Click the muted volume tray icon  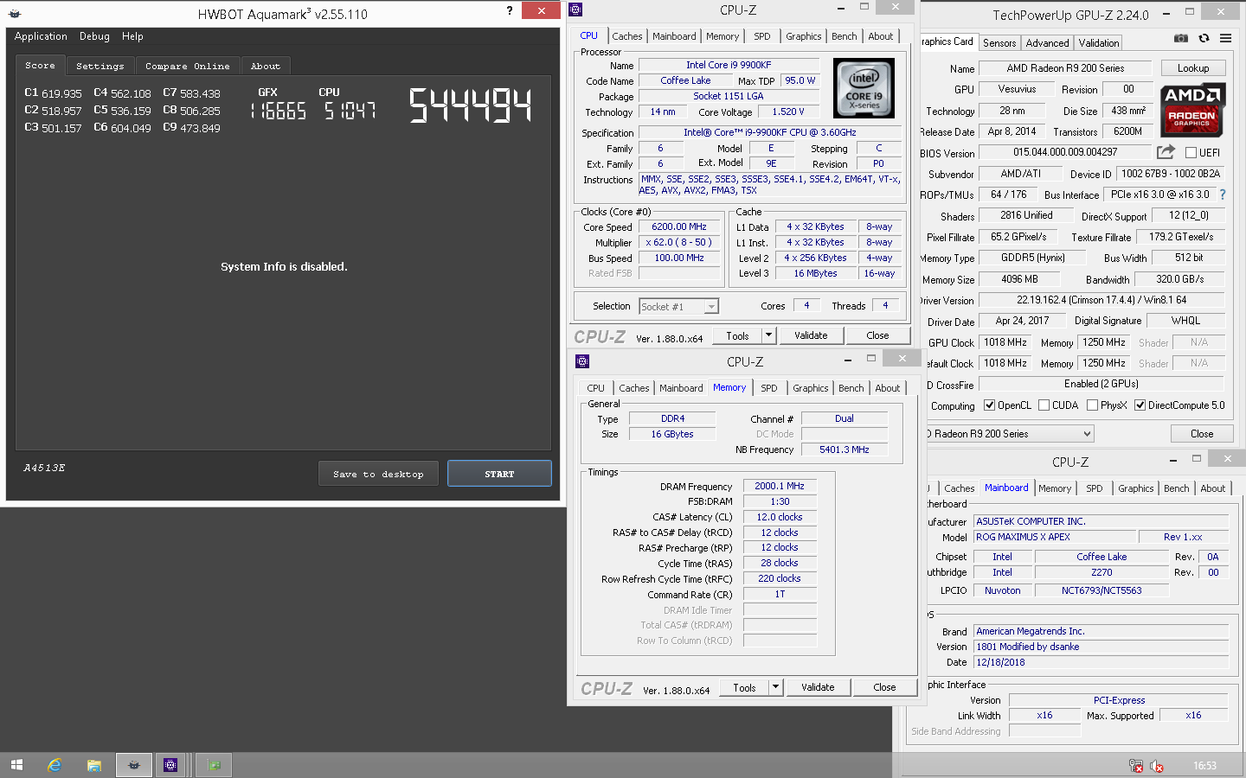1157,766
